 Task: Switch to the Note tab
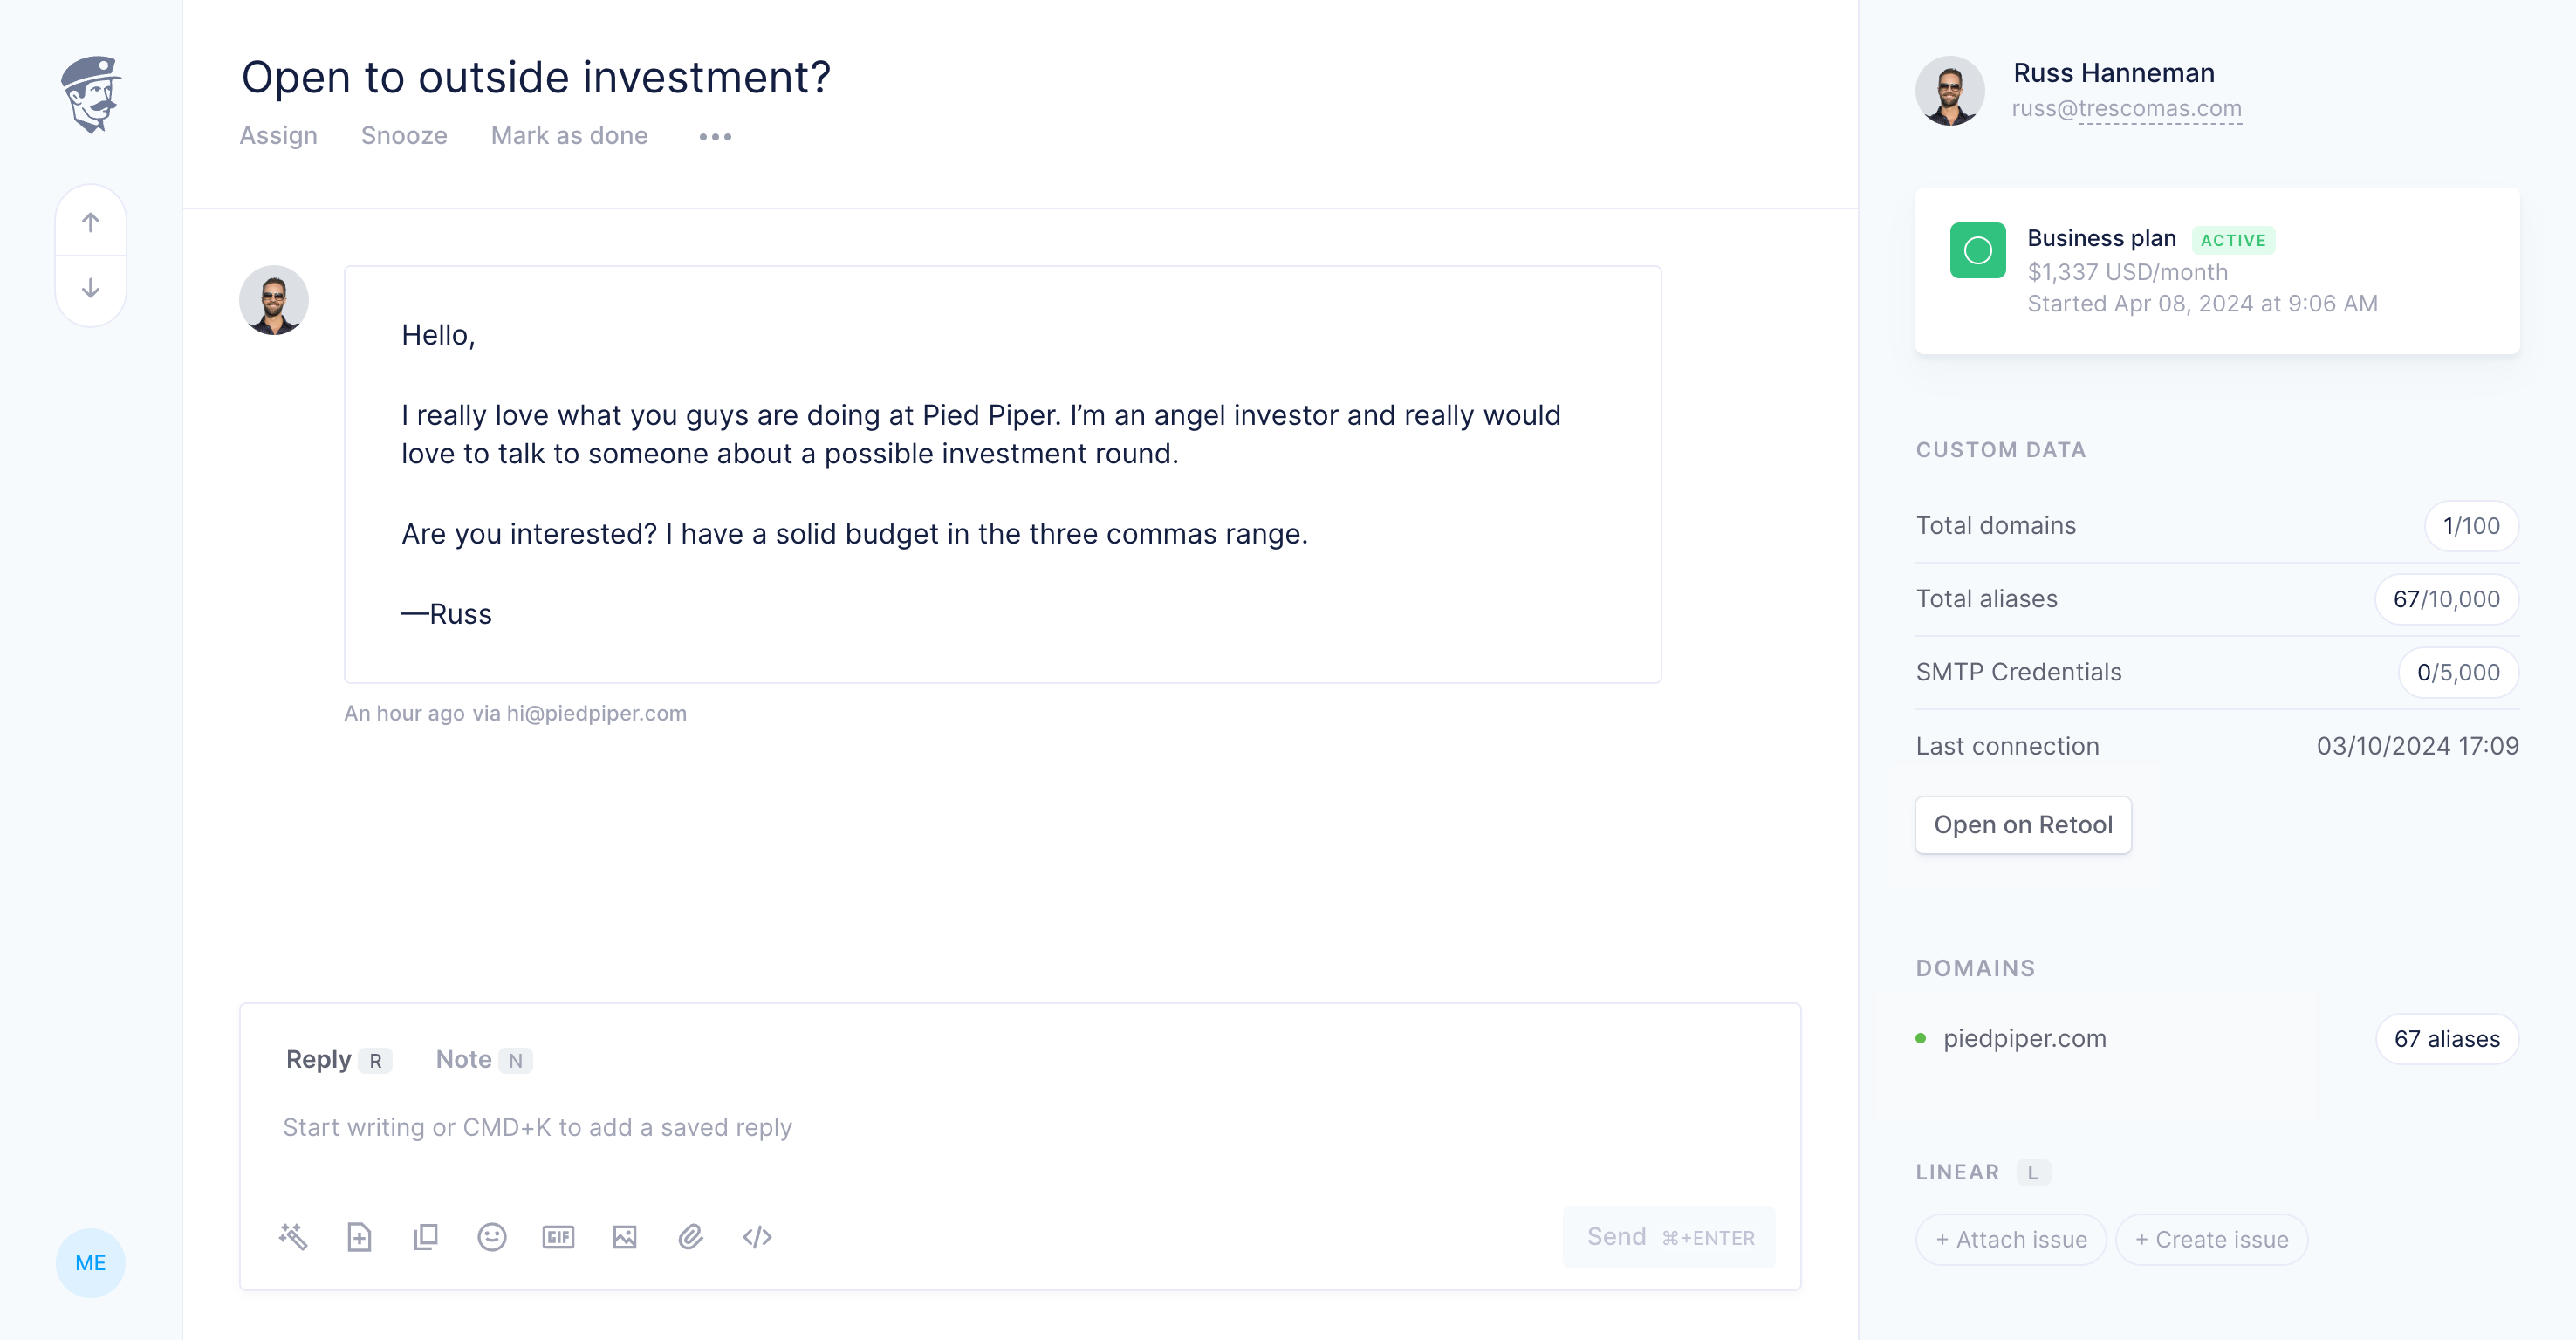464,1060
